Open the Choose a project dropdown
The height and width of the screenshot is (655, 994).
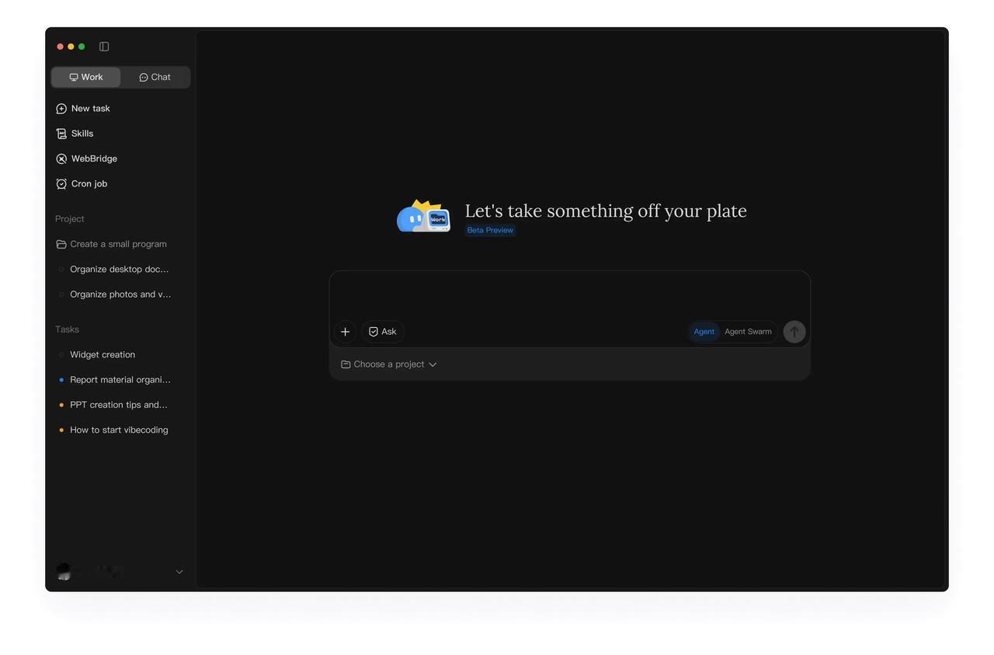389,364
